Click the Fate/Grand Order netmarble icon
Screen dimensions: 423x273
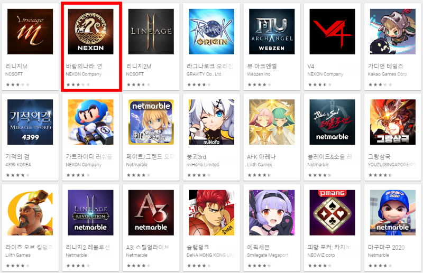(x=151, y=122)
